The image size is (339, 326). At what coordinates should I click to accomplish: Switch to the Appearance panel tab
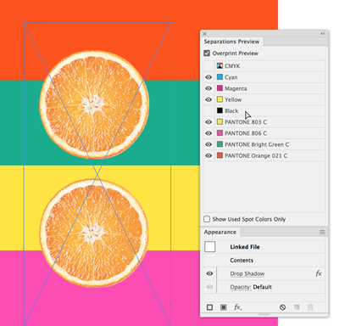220,232
